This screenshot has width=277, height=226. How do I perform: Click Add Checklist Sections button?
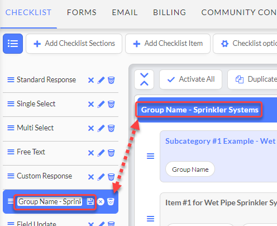tap(74, 44)
